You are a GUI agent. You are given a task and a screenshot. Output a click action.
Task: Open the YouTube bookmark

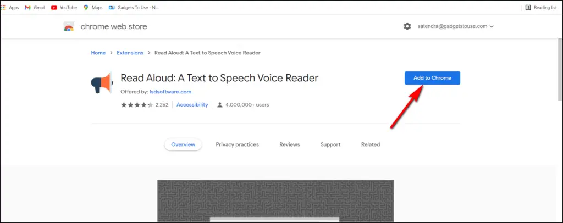coord(64,8)
